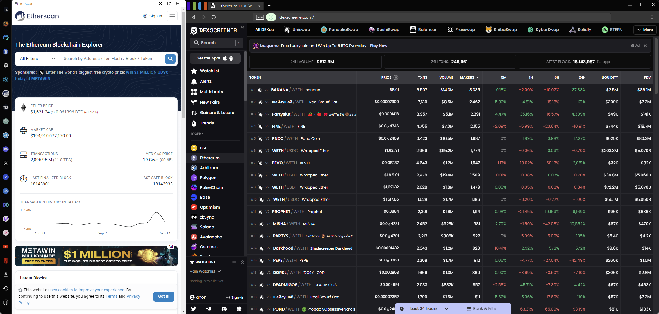Open the All Filters dropdown on Etherscan
This screenshot has width=659, height=314.
[37, 59]
